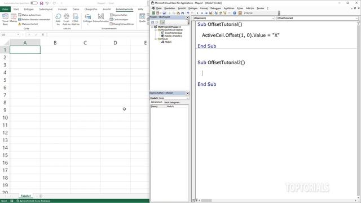The image size is (361, 203).
Task: Click the horizontal scrollbar of code window
Action: pyautogui.click(x=278, y=201)
